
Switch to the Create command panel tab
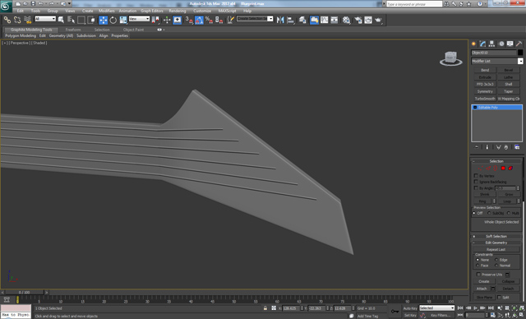[473, 44]
